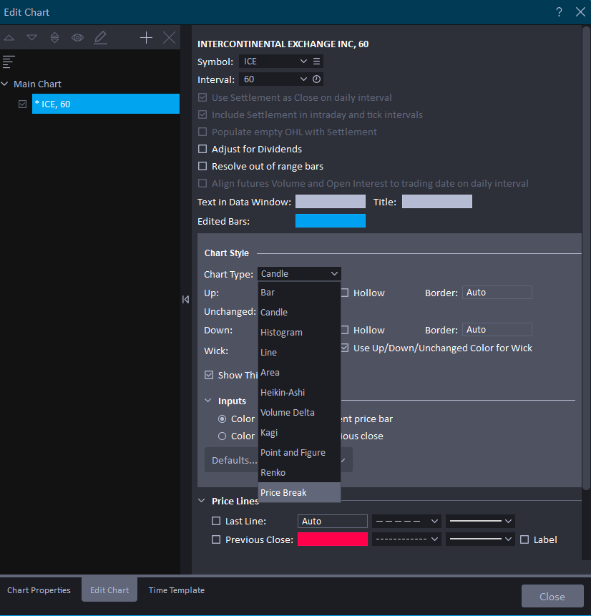Click the Title input field
The width and height of the screenshot is (591, 616).
pyautogui.click(x=437, y=202)
